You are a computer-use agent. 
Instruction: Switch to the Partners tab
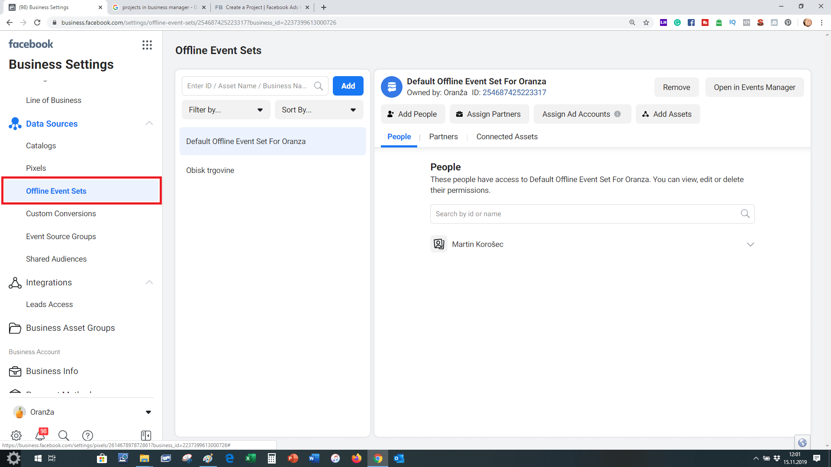click(x=443, y=137)
